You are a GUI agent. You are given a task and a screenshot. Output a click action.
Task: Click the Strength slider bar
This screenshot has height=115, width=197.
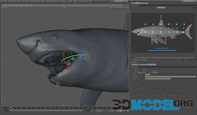point(171,77)
